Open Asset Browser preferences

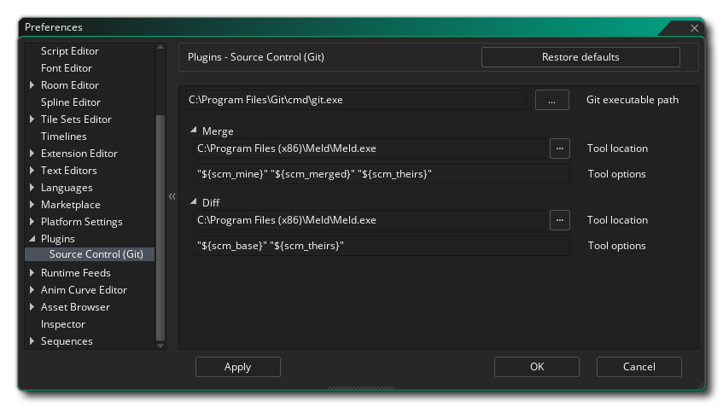[x=75, y=307]
